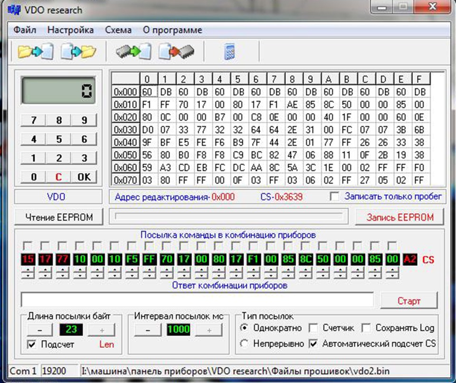Click the Com 1 status bar entry
This screenshot has height=383, width=456.
(x=23, y=371)
